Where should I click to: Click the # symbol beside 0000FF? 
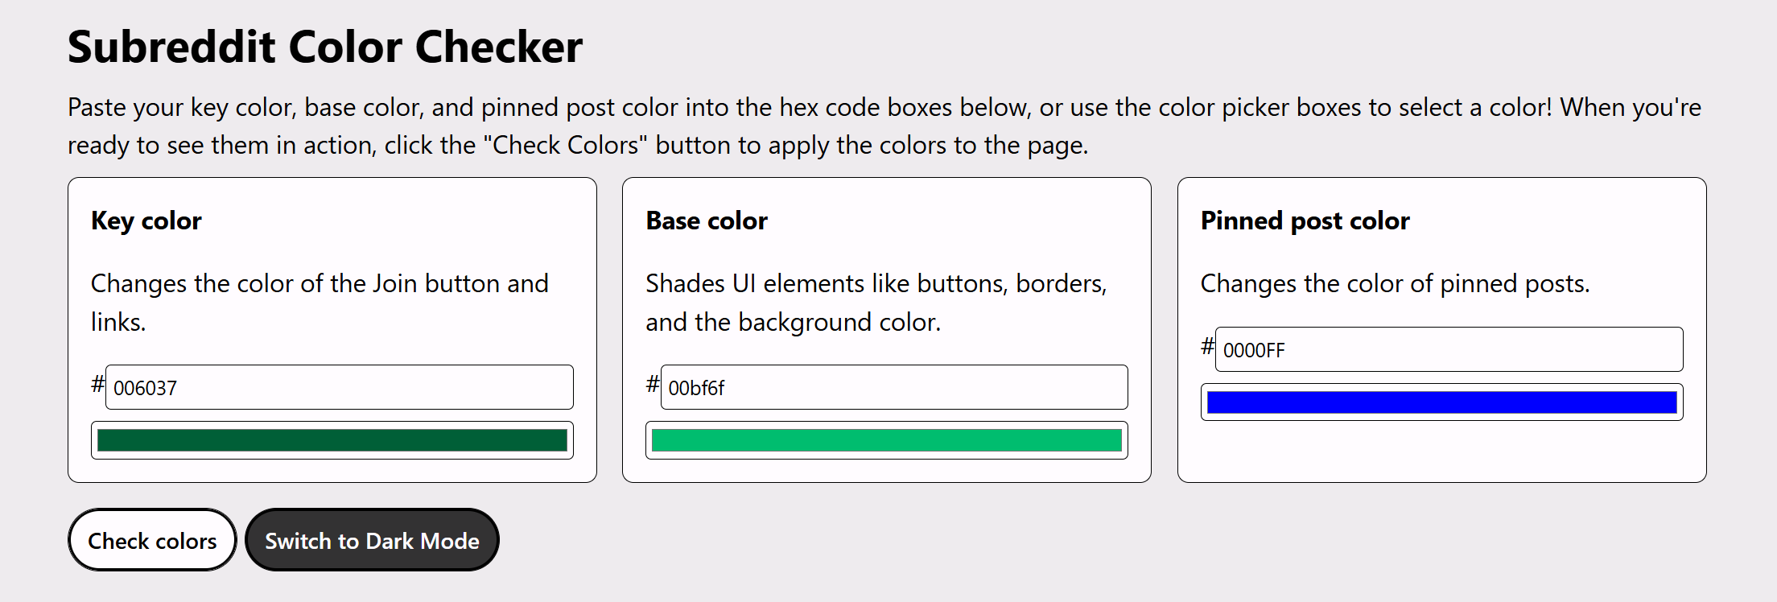pos(1207,346)
